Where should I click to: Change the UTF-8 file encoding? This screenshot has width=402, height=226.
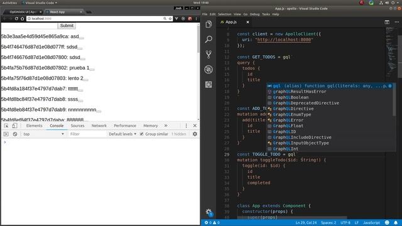pyautogui.click(x=345, y=223)
